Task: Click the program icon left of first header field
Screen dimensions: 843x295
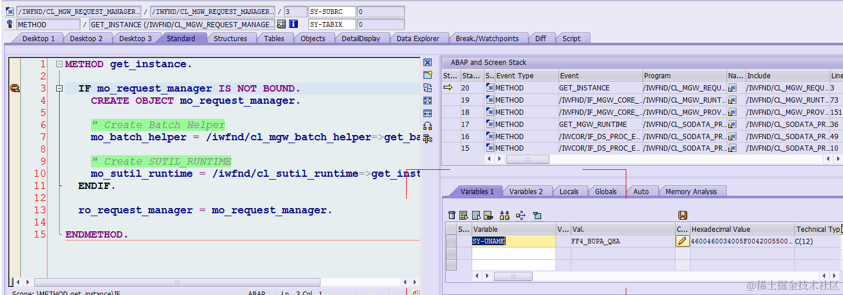Action: (9, 11)
